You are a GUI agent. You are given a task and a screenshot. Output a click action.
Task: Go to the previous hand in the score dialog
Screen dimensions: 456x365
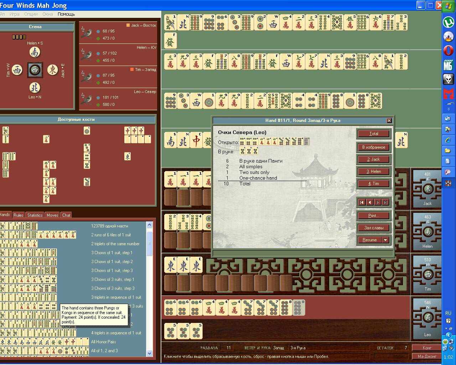(x=370, y=202)
